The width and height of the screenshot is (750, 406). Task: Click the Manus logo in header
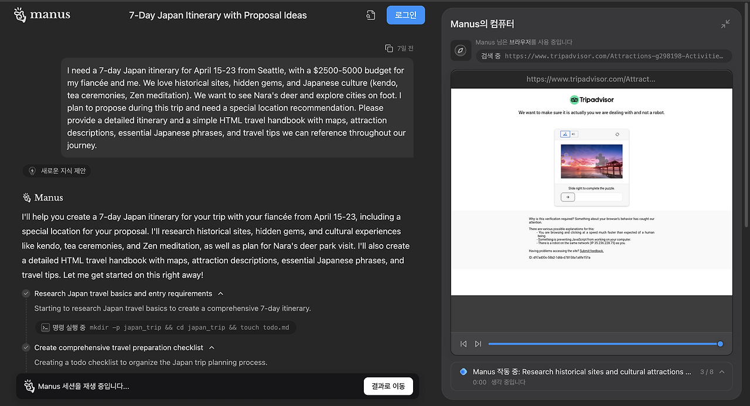point(42,15)
